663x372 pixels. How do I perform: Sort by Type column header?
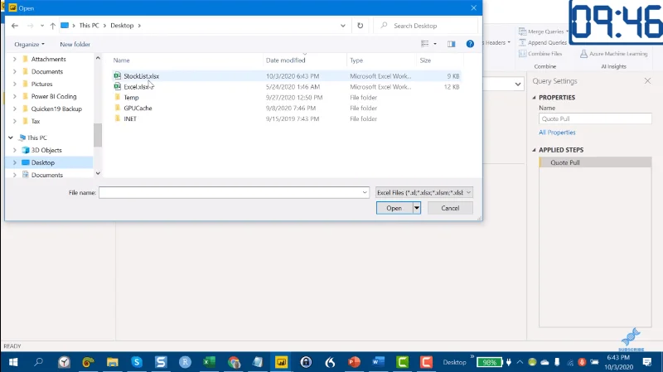(356, 60)
